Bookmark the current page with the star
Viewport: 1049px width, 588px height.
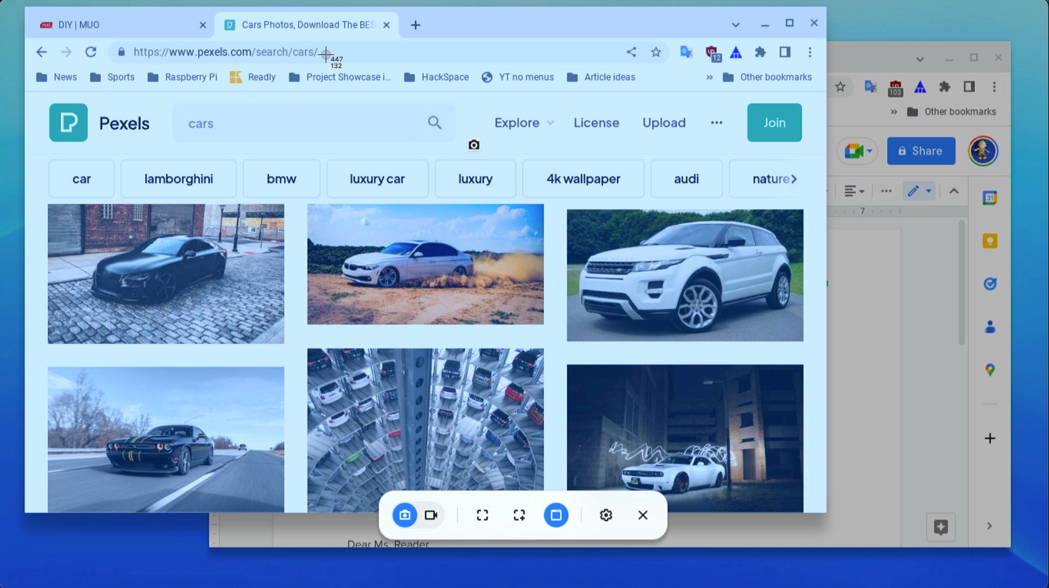(x=655, y=52)
